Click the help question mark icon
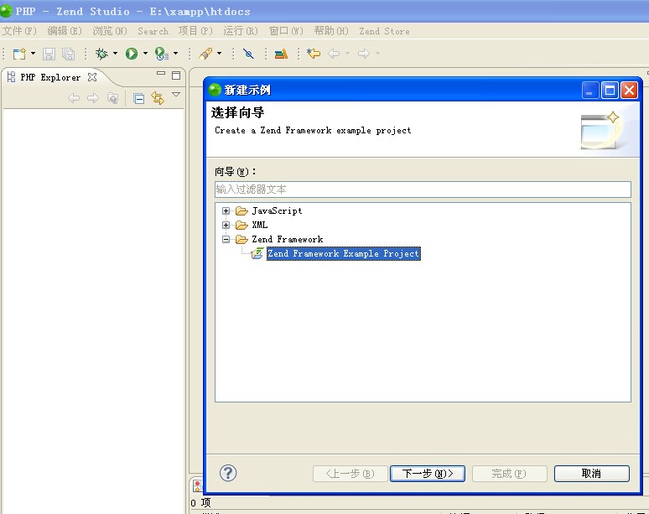This screenshot has width=649, height=514. click(228, 473)
